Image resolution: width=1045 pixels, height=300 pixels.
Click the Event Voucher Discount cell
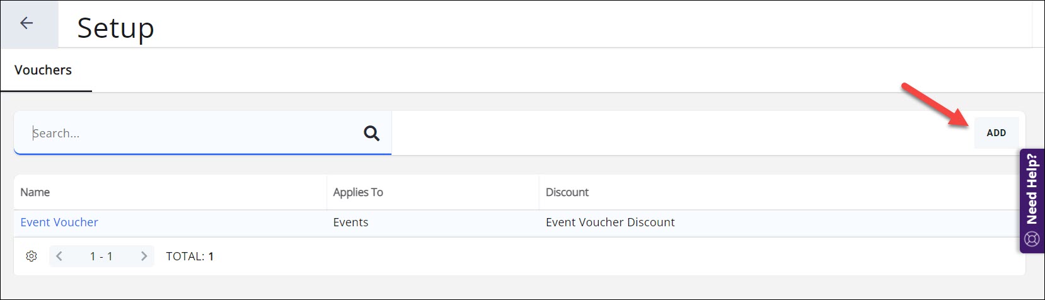(610, 222)
